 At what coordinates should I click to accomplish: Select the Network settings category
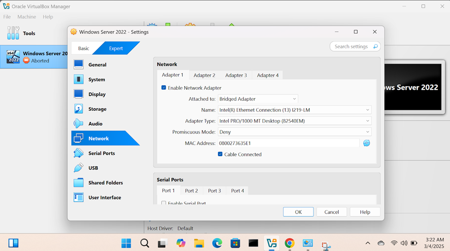(x=105, y=138)
